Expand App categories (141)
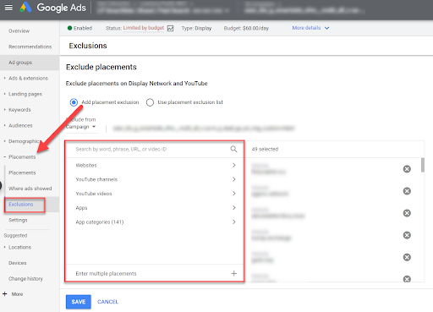Screen dimensions: 433x312 point(155,222)
